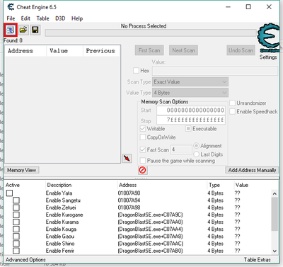Clear the address list red circle icon
This screenshot has width=283, height=267.
pos(142,170)
